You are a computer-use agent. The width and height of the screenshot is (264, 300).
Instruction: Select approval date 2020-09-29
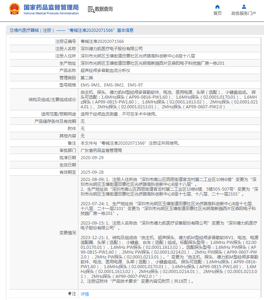(x=92, y=158)
